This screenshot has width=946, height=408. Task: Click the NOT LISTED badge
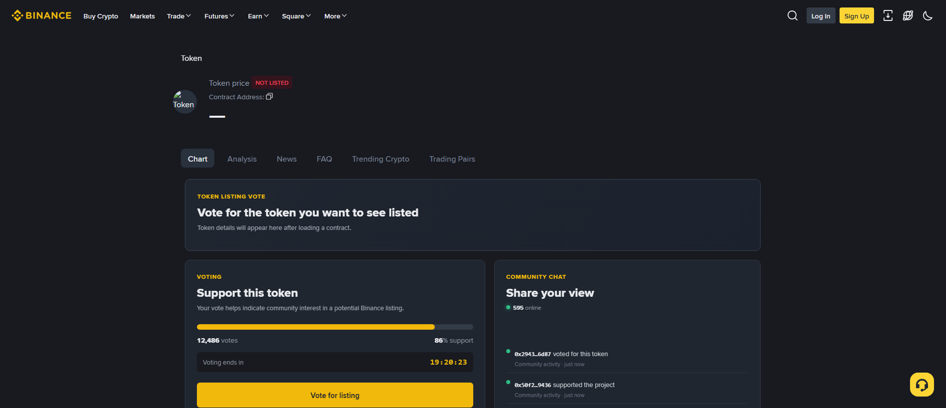point(272,83)
